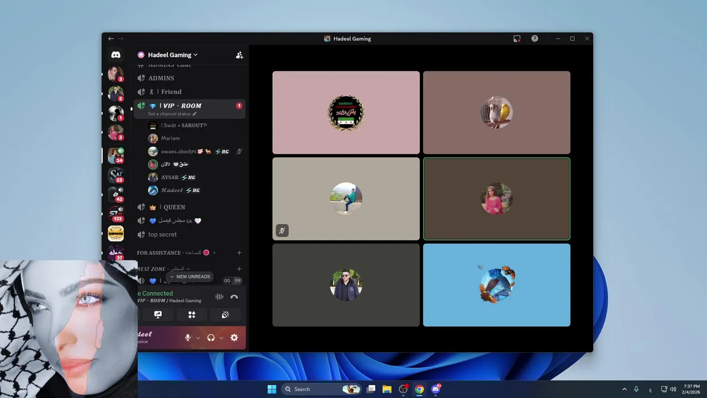Create channel in REST ZONE category

tap(239, 269)
